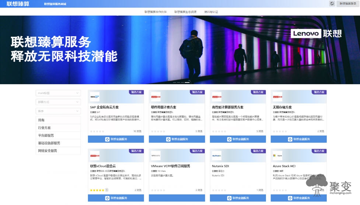Click 联想金融服务 button under 无限存储方案
The height and width of the screenshot is (205, 360).
tap(299, 139)
